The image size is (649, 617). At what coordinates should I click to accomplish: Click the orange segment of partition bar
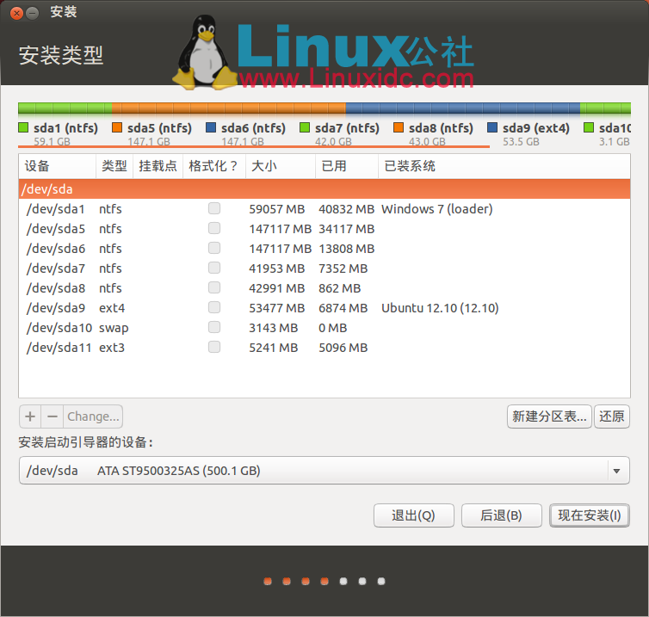[x=229, y=108]
